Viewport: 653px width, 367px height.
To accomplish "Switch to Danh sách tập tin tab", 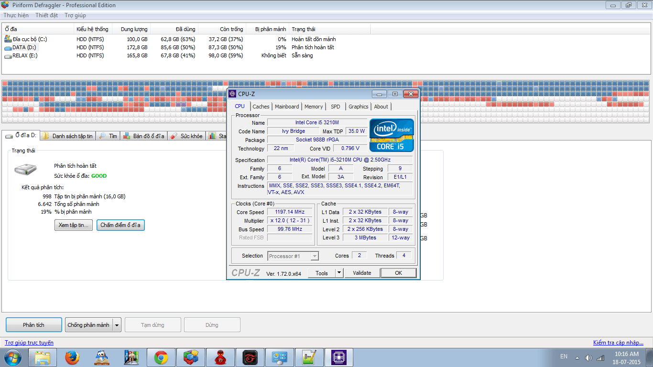I will pyautogui.click(x=67, y=136).
